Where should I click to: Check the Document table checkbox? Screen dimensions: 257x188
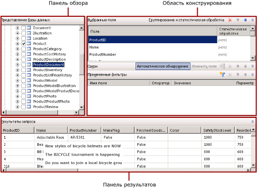coord(23,28)
